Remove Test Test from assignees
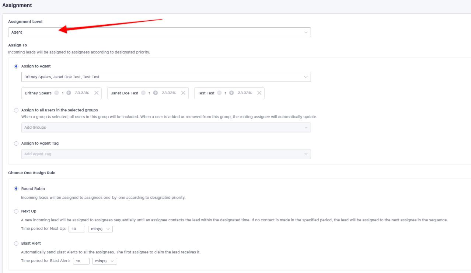Viewport: 471px width, 273px height. [259, 93]
